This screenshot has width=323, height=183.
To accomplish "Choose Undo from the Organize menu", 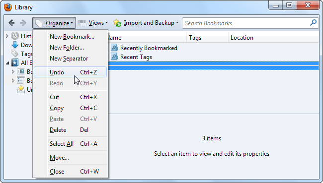I will coord(70,72).
